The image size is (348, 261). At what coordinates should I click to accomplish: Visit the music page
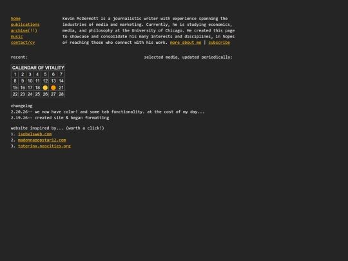[x=17, y=36]
